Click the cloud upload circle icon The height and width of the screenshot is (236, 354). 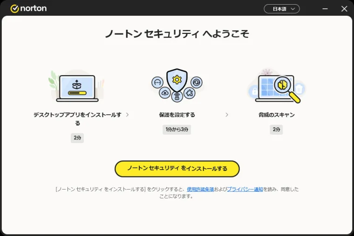tap(164, 93)
